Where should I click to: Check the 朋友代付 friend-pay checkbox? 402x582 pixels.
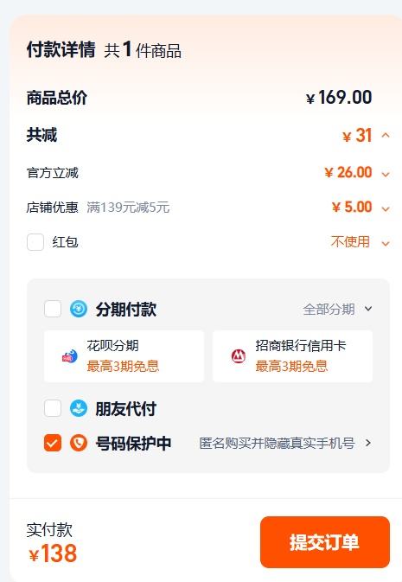tap(53, 409)
